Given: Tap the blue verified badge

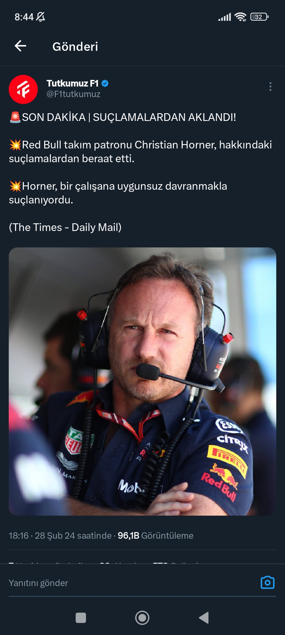Looking at the screenshot, I should (105, 83).
